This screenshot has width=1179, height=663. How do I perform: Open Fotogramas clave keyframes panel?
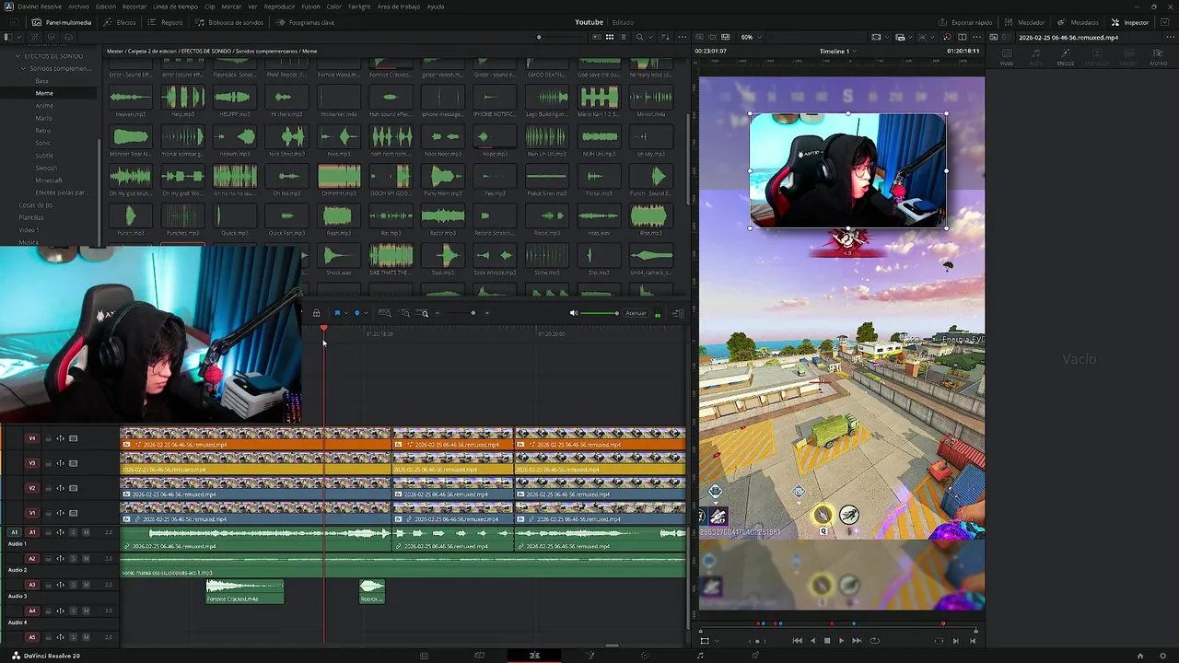(x=306, y=22)
